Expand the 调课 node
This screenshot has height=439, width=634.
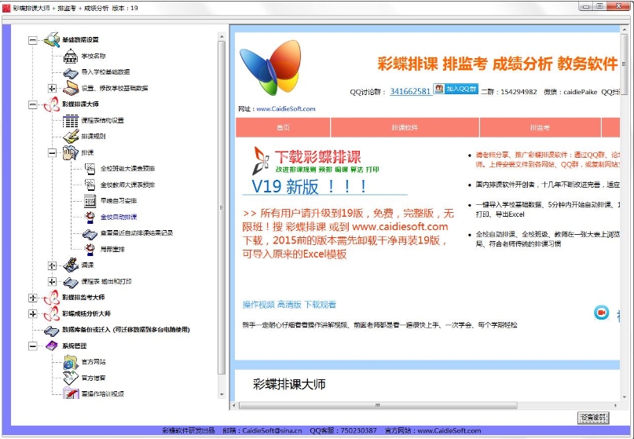click(x=52, y=265)
